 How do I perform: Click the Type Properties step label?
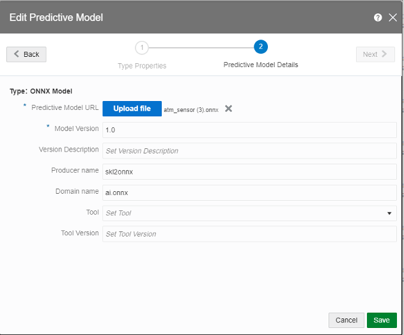click(142, 65)
